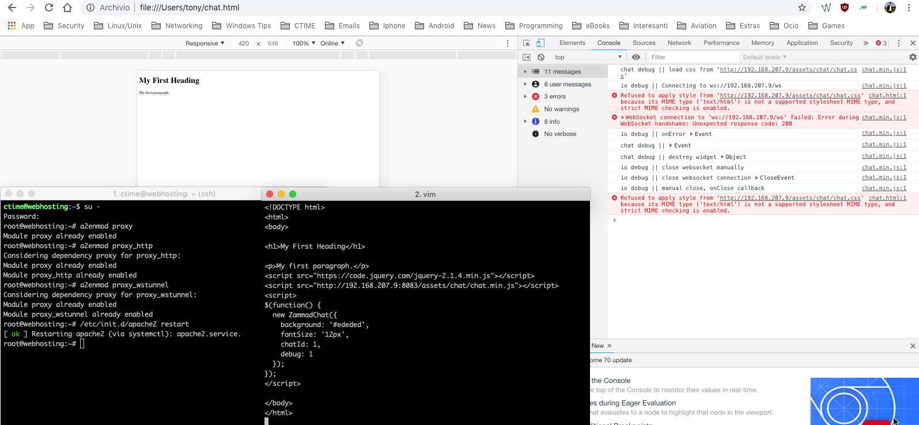Open the App grid shortcut in bookmarks bar

click(x=21, y=25)
